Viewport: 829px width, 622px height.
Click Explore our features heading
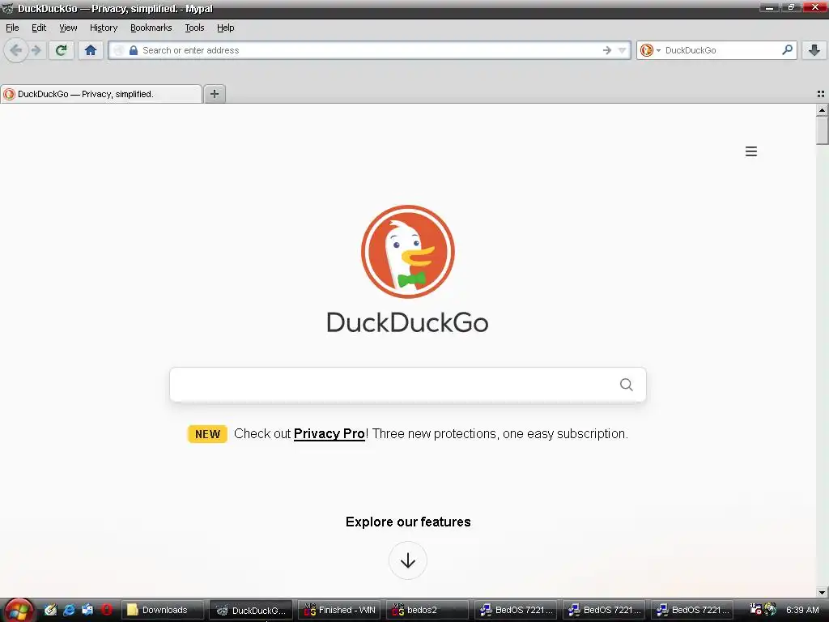pyautogui.click(x=408, y=522)
